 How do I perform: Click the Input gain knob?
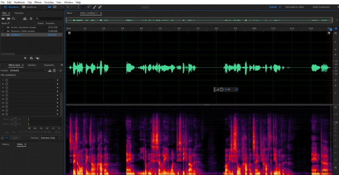coord(15,119)
